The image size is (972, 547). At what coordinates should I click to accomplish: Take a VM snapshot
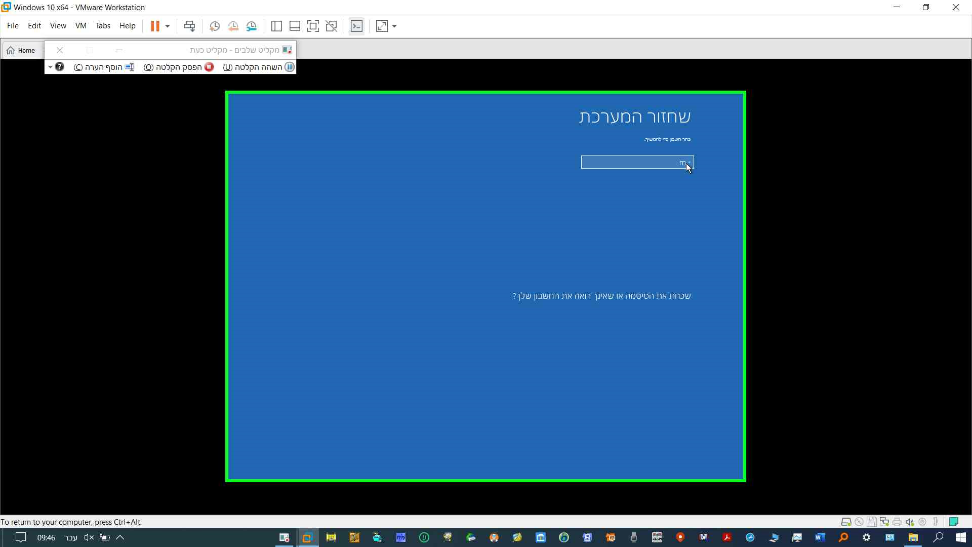[x=214, y=26]
